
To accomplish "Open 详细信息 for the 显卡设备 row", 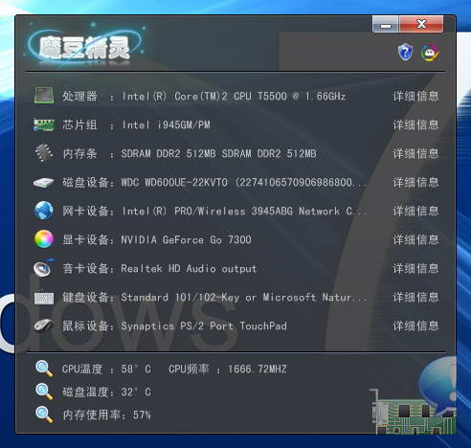I will [x=415, y=239].
